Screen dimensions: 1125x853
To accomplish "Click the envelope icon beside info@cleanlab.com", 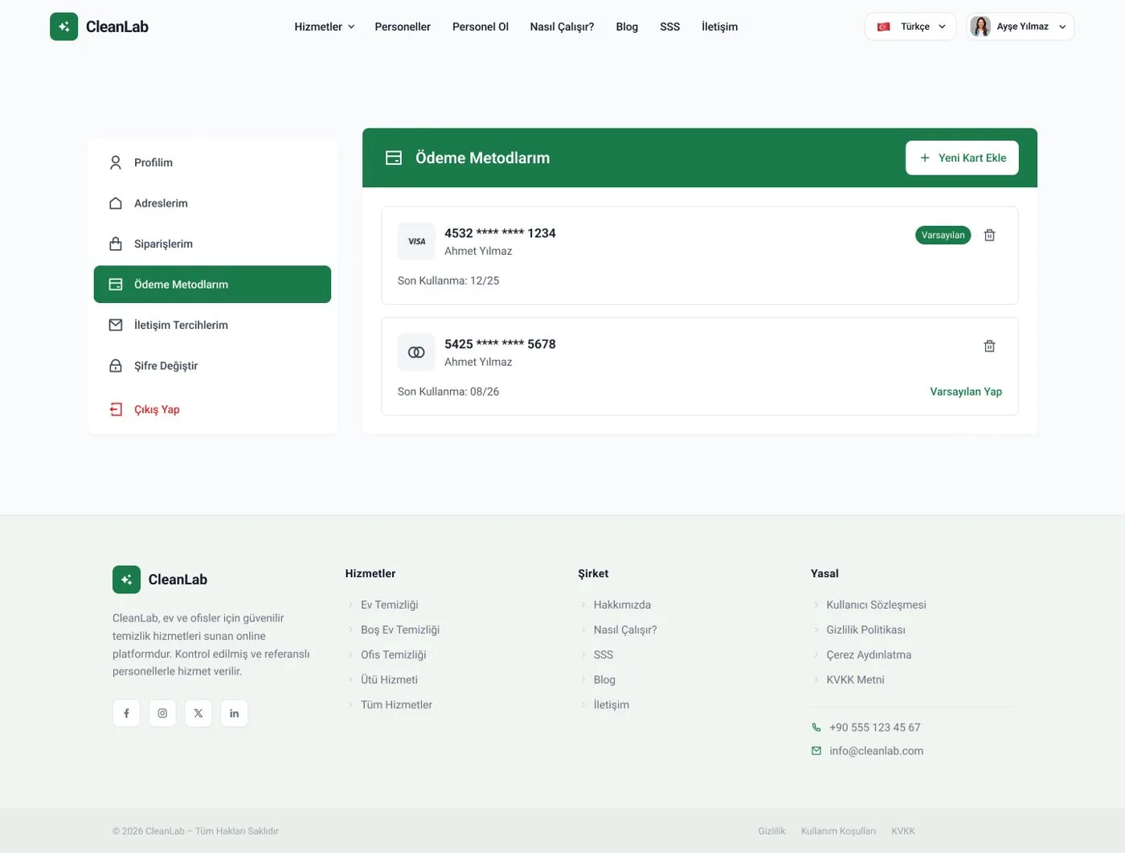I will click(x=816, y=751).
